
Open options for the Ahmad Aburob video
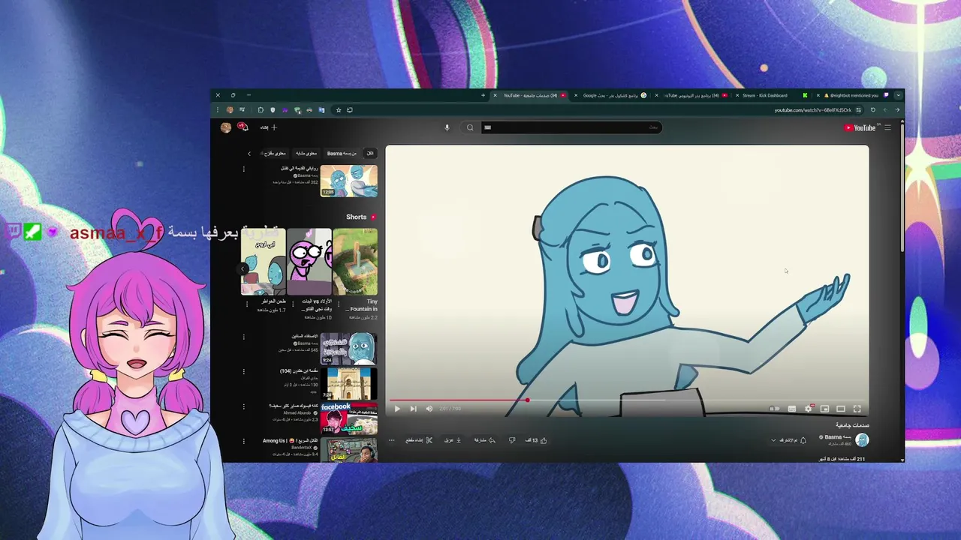tap(244, 406)
